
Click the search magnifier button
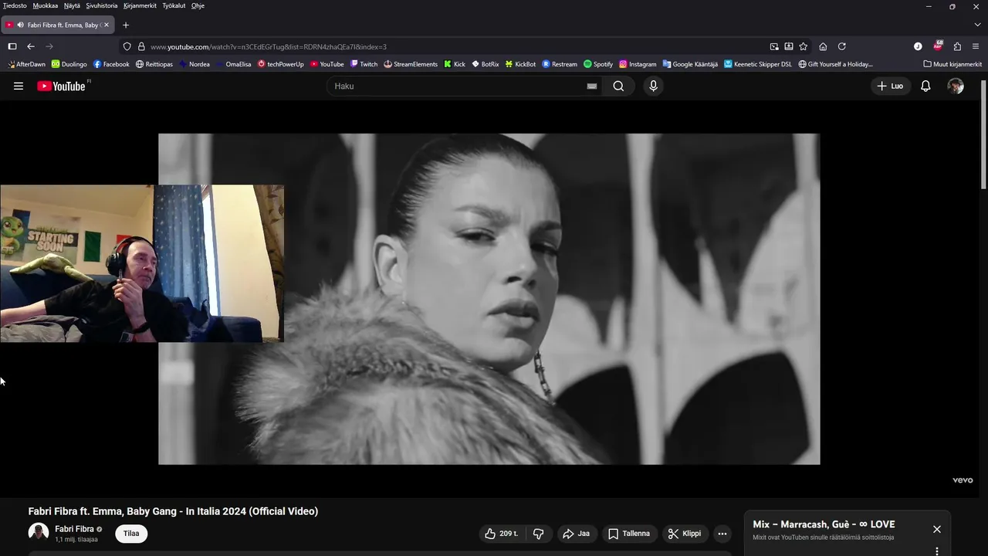[x=618, y=86]
